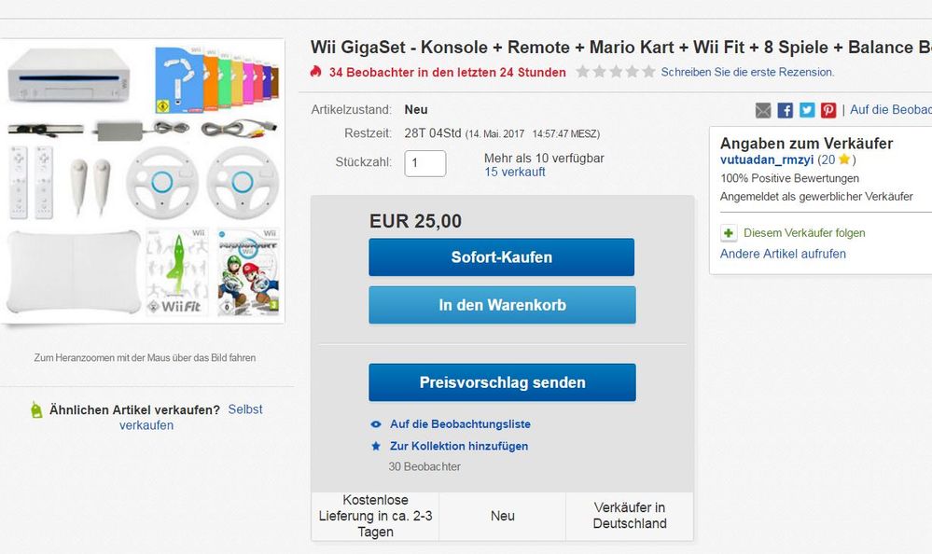Viewport: 932px width, 554px height.
Task: Click the green plus to follow the seller
Action: click(x=727, y=232)
